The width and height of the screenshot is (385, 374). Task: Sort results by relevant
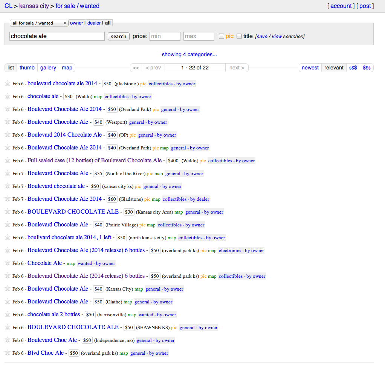click(x=334, y=68)
